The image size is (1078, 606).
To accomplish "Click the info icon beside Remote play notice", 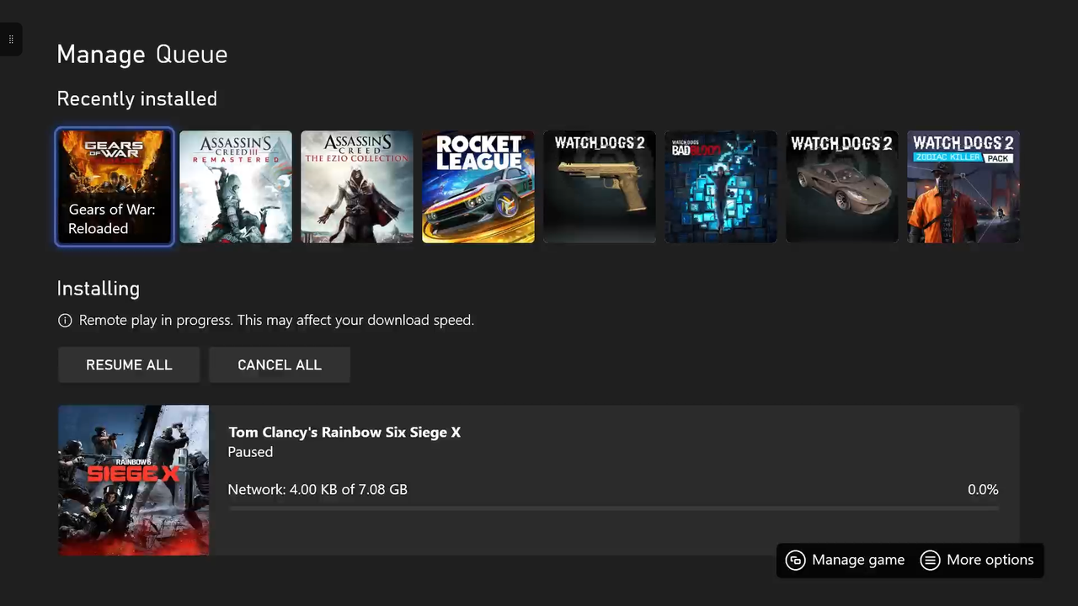I will 65,320.
